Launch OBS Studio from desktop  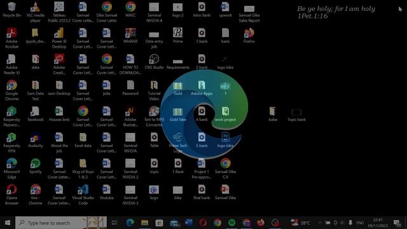pos(154,62)
